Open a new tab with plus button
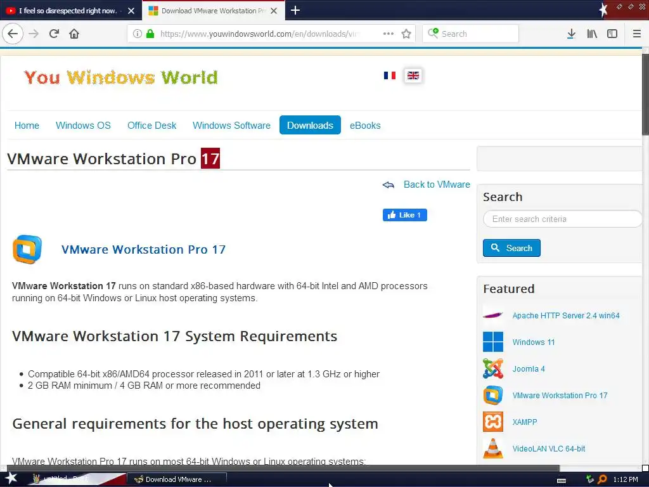The width and height of the screenshot is (649, 487). click(295, 10)
